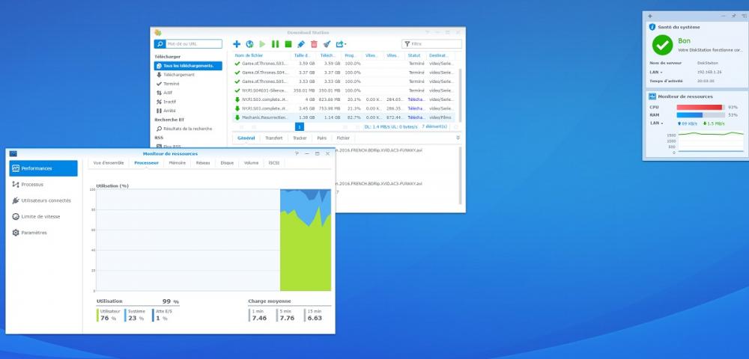
Task: Select the NY.PI.S04E01-Silence download row
Action: [x=344, y=90]
